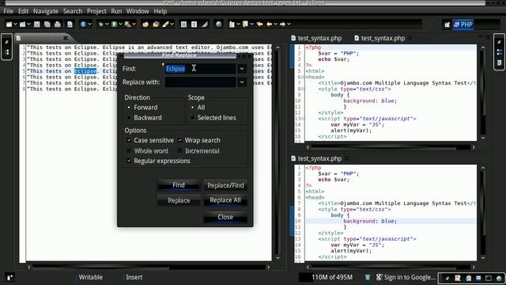Click the Save All toolbar icon
506x285 pixels.
click(x=47, y=25)
